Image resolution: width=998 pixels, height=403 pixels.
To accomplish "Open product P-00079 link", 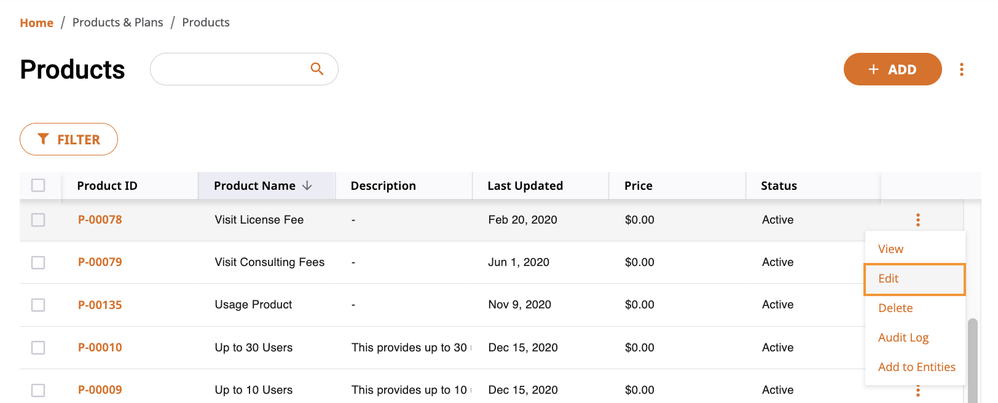I will pyautogui.click(x=100, y=262).
